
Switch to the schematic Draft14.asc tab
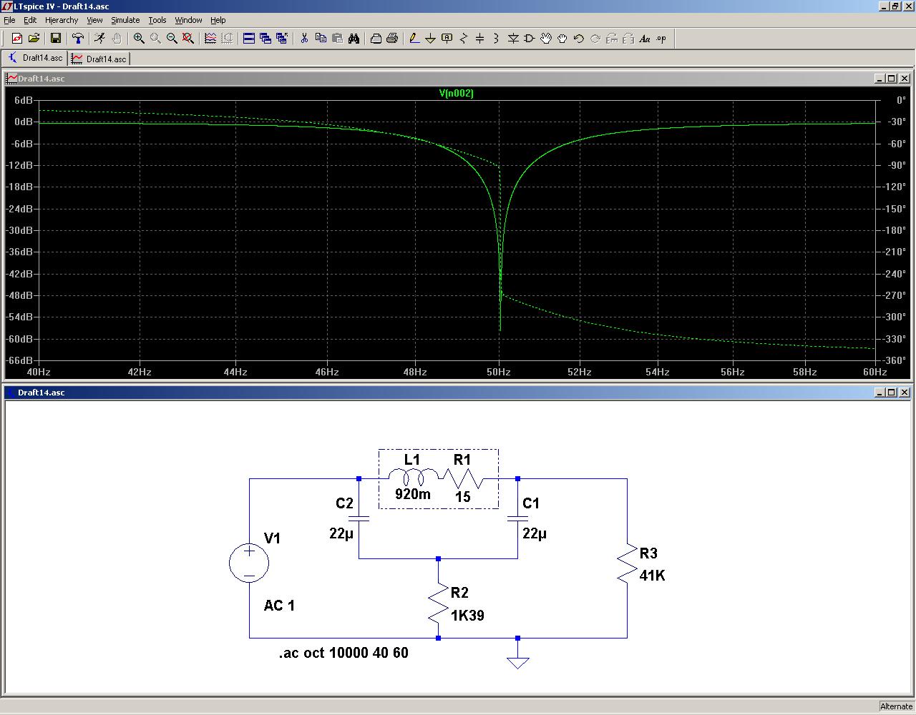pyautogui.click(x=35, y=59)
